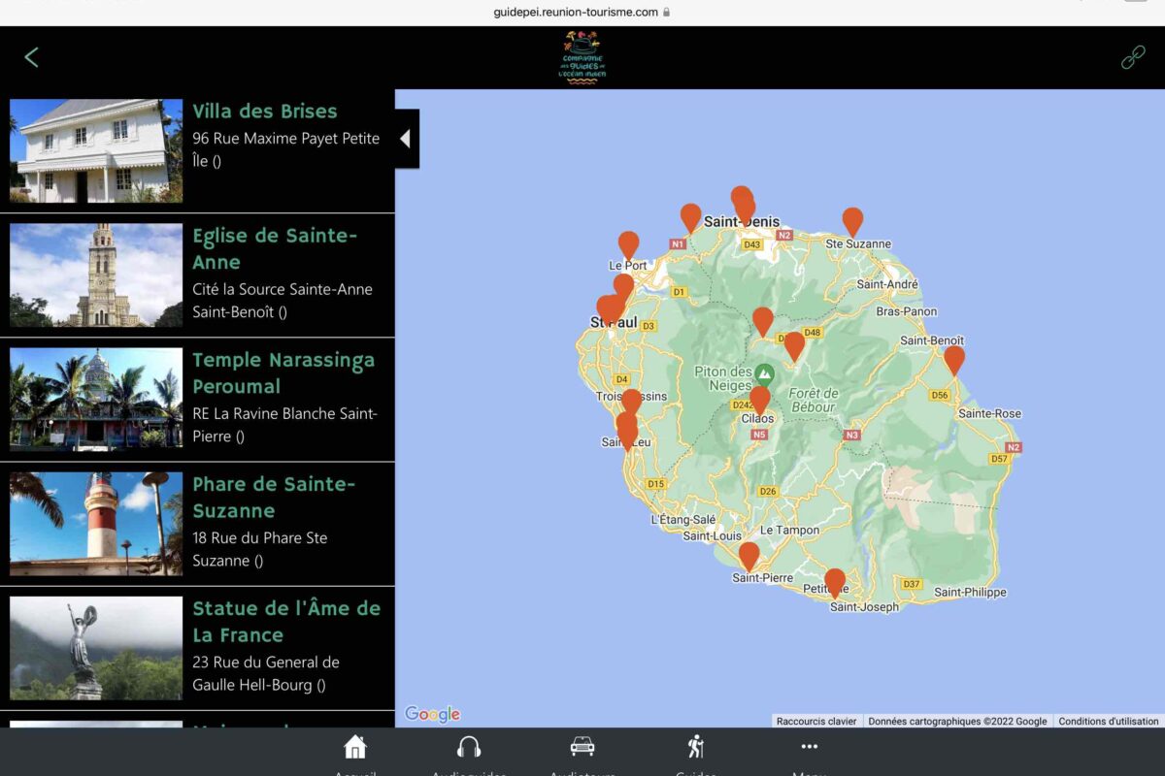Click the share link icon top right
The width and height of the screenshot is (1165, 776).
[1133, 57]
